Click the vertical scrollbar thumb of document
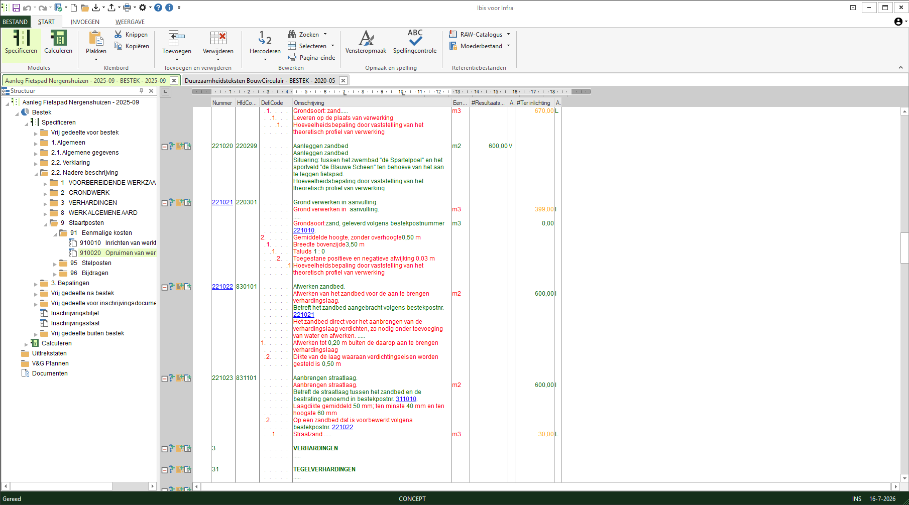Image resolution: width=909 pixels, height=505 pixels. (904, 248)
